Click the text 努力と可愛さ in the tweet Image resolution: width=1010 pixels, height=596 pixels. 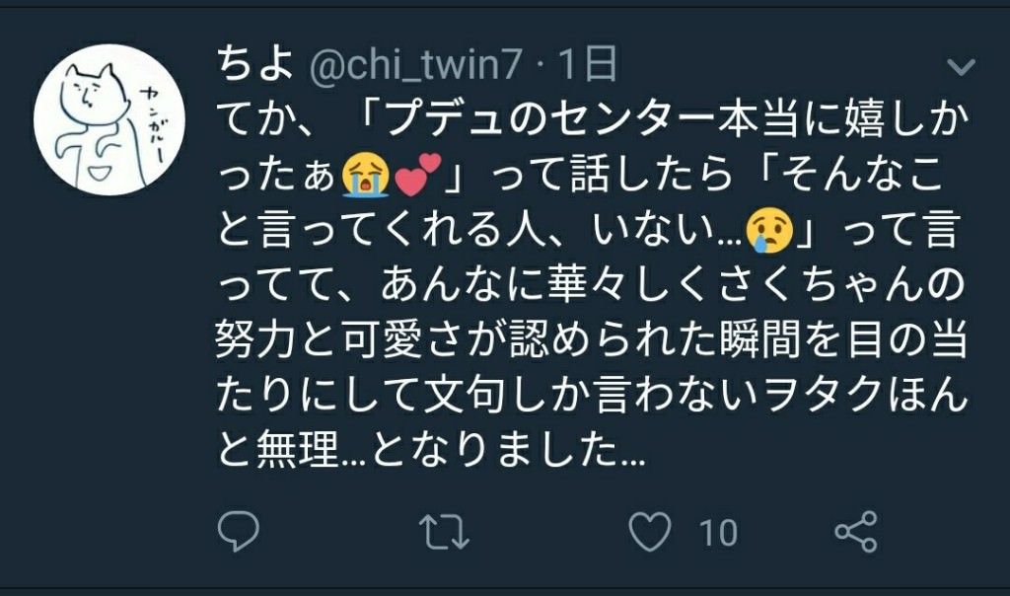(338, 339)
